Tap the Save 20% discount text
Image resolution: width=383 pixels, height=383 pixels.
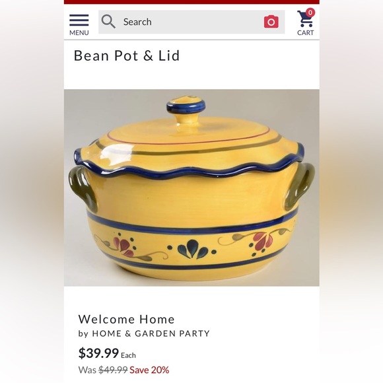(x=149, y=370)
